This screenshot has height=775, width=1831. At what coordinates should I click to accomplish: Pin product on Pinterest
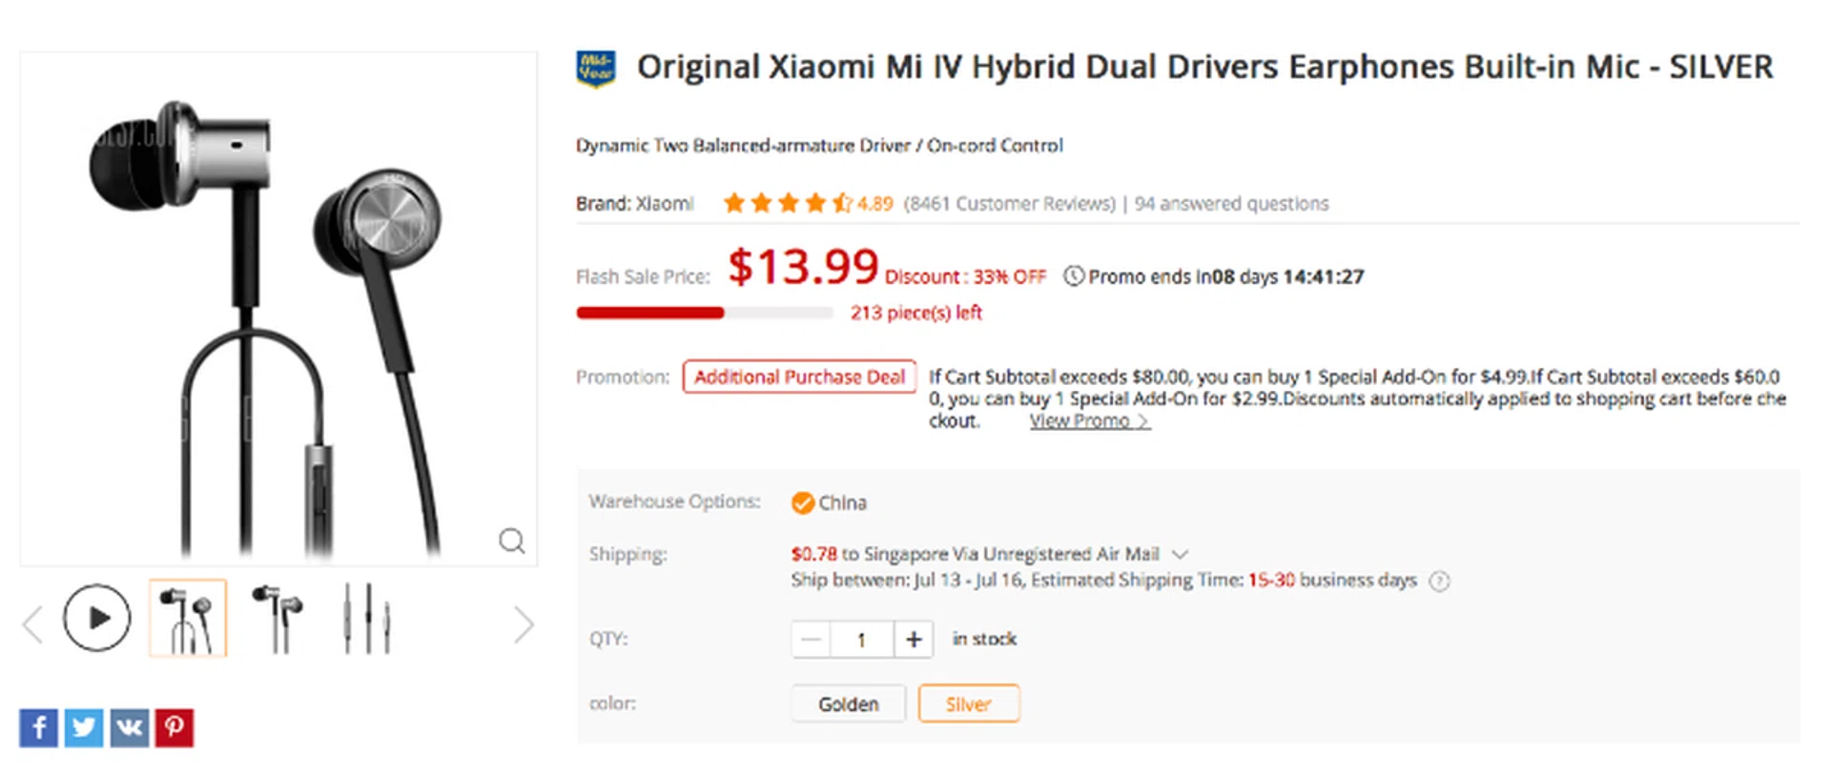point(175,728)
